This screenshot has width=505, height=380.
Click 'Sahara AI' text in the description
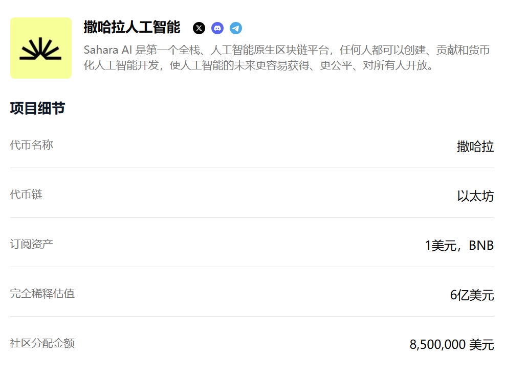(x=108, y=50)
